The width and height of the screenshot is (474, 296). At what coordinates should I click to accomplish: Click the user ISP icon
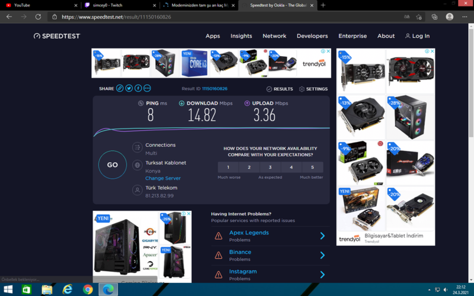click(137, 190)
